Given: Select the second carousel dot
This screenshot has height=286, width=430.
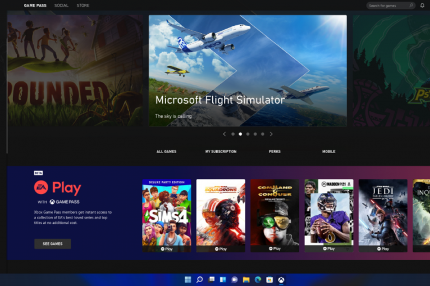Looking at the screenshot, I should tap(240, 134).
